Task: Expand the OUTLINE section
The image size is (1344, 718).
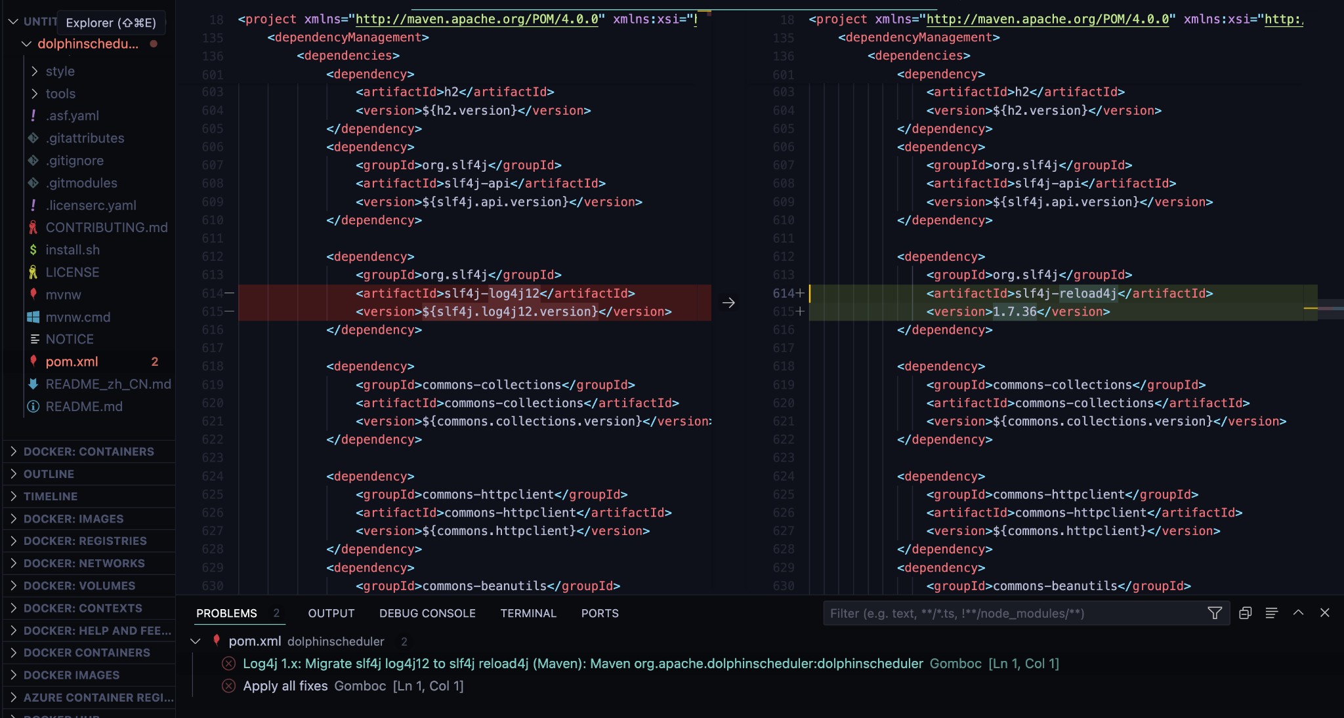Action: pos(49,473)
